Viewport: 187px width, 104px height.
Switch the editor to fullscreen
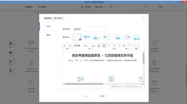point(138,46)
